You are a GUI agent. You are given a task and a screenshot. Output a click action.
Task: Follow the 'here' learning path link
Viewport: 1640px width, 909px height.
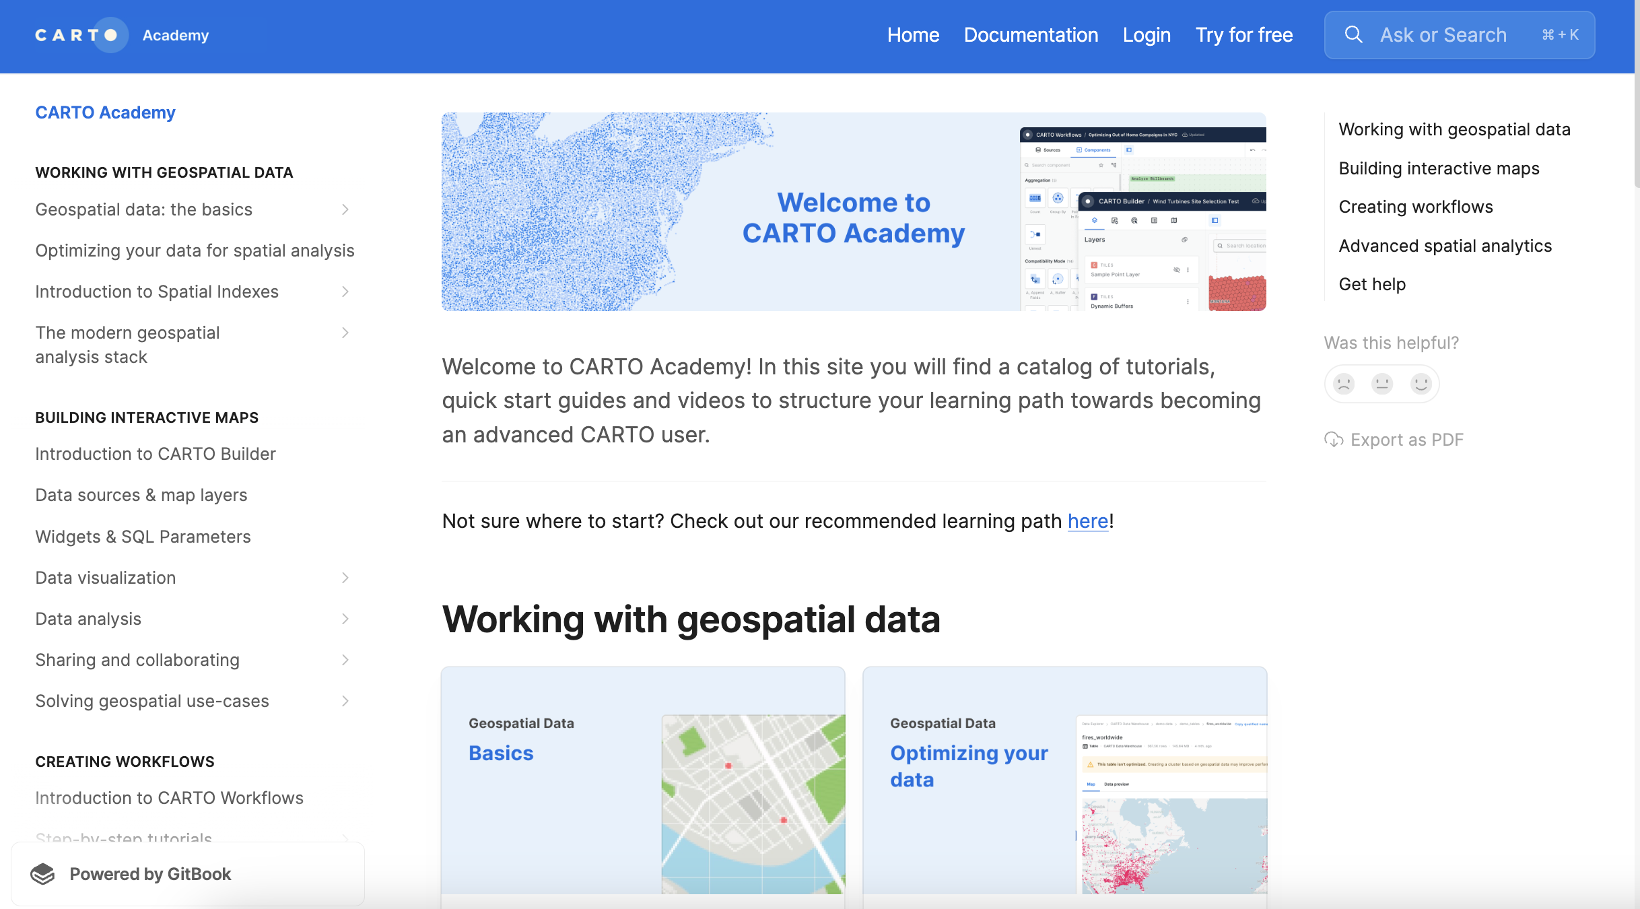1088,521
